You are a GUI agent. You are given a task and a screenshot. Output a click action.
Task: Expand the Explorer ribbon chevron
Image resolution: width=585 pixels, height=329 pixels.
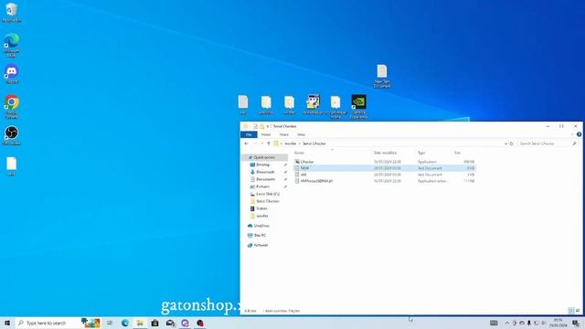[573, 134]
